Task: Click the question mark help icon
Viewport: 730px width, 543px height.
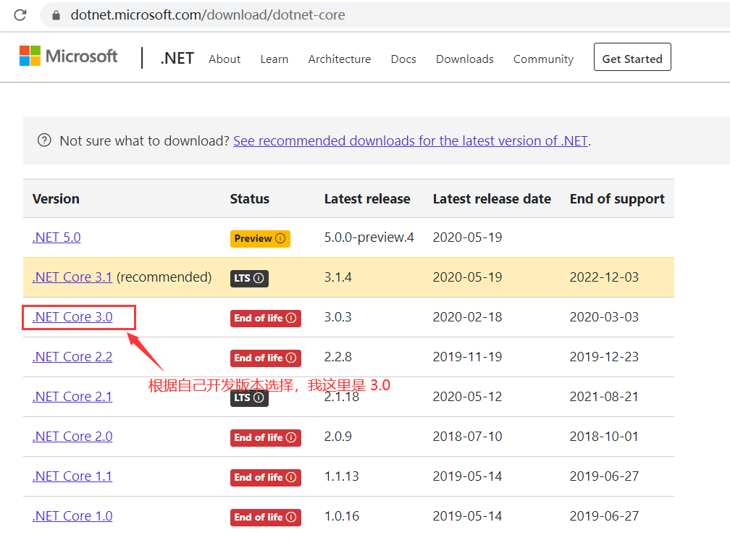Action: tap(44, 140)
